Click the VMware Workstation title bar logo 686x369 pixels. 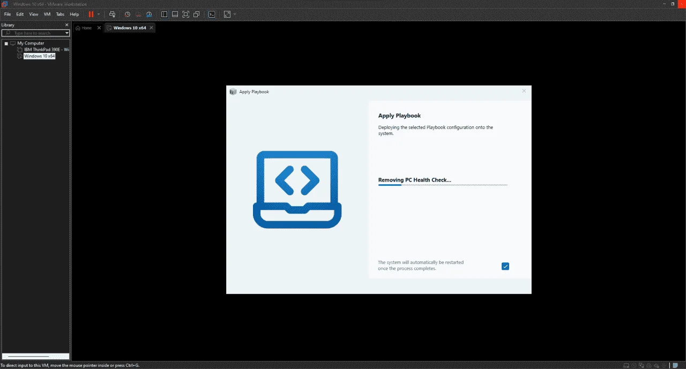(4, 4)
